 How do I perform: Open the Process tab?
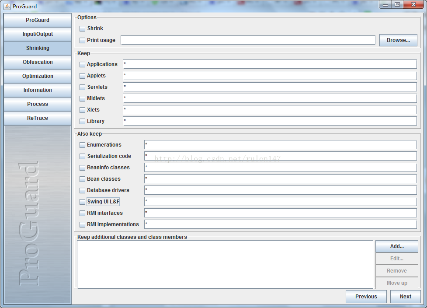[38, 104]
